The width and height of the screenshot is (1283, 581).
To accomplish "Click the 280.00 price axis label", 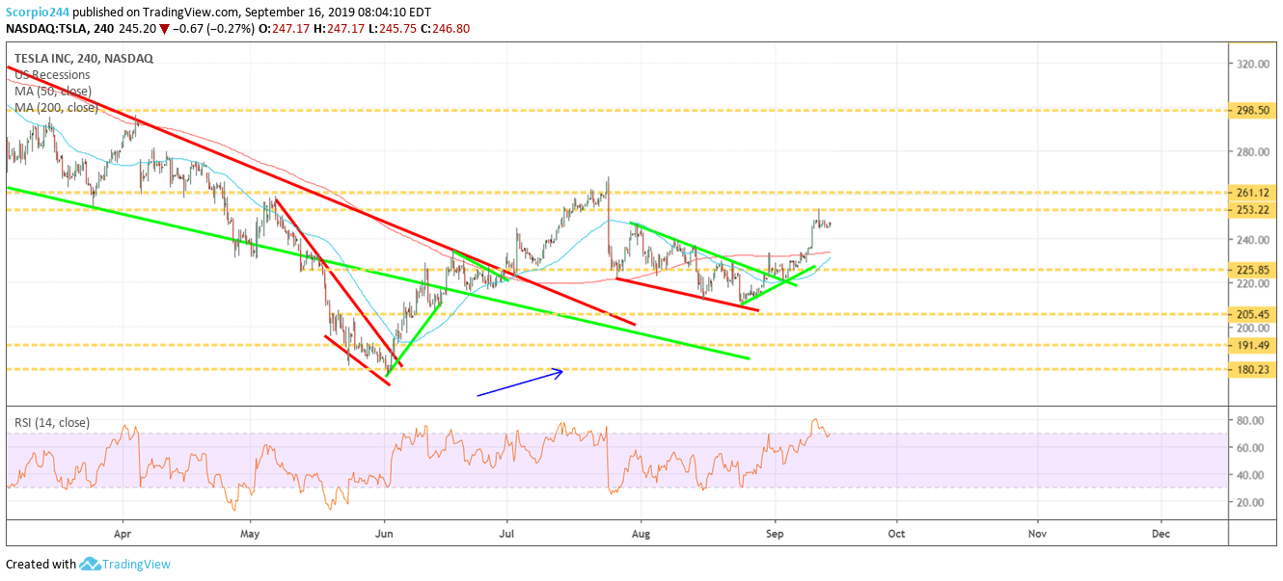I will click(x=1252, y=151).
